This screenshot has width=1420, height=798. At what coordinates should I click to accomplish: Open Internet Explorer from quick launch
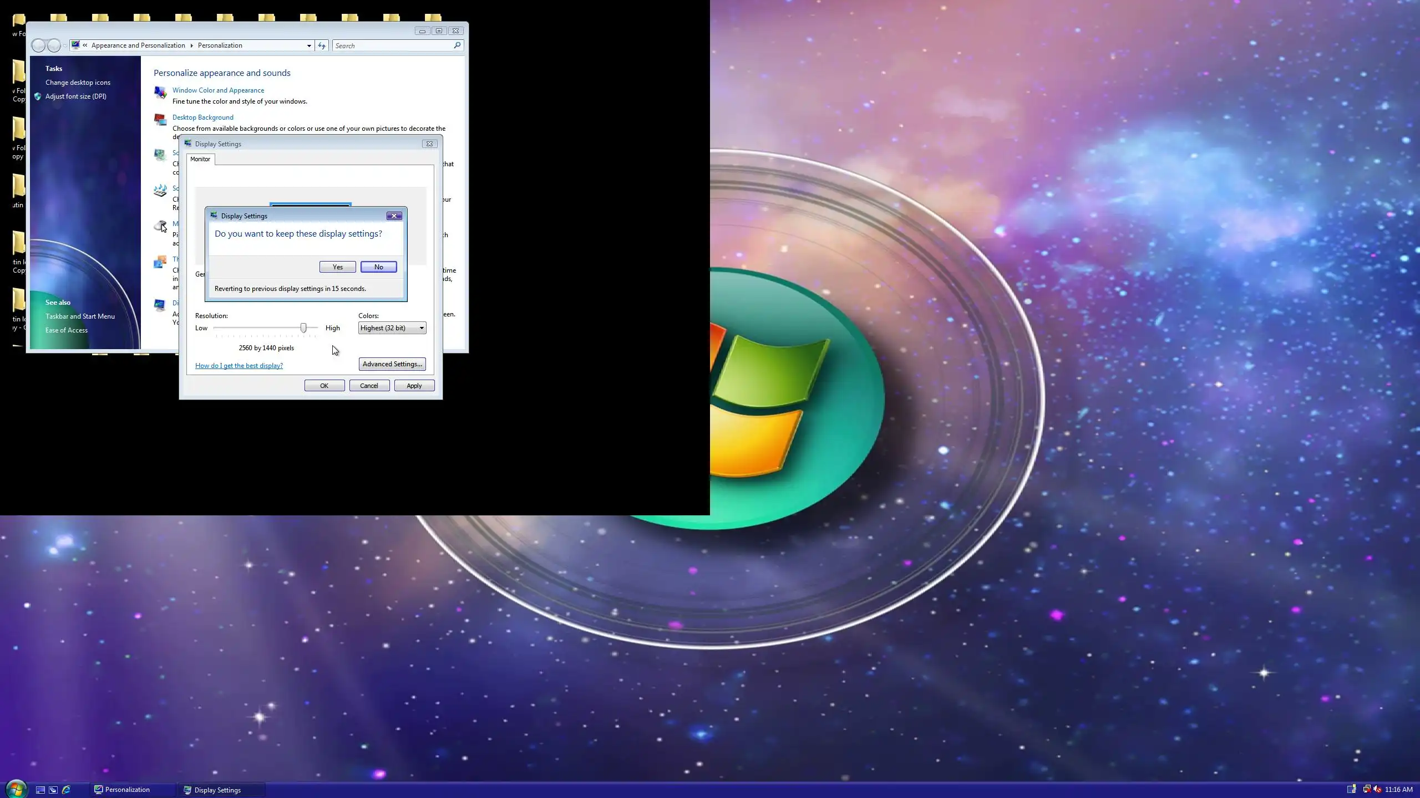pyautogui.click(x=67, y=790)
